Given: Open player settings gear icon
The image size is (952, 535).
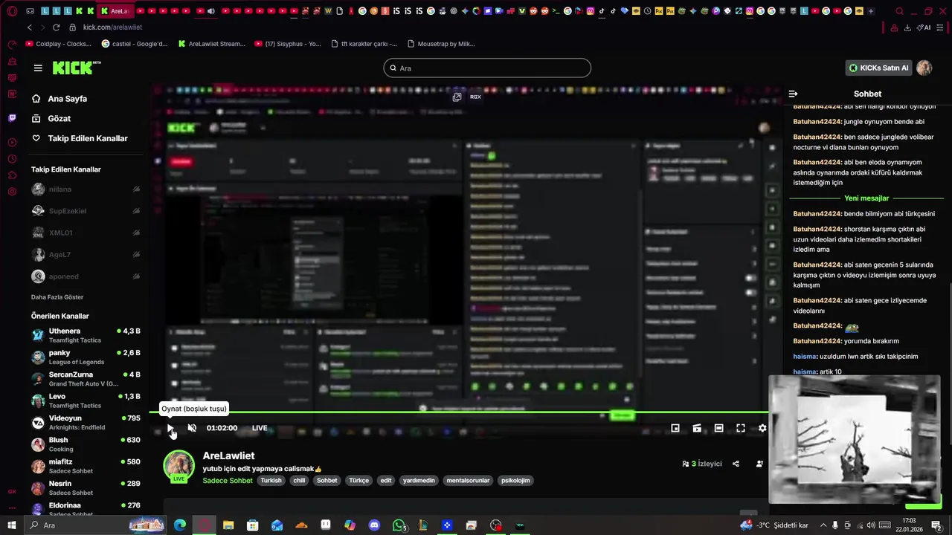Looking at the screenshot, I should [x=762, y=428].
